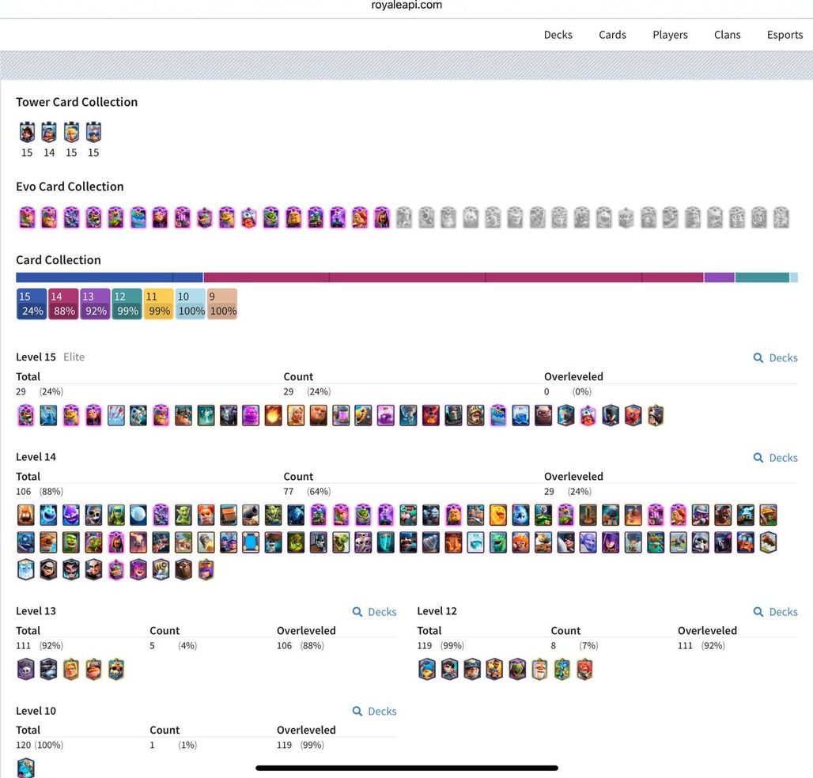Open Decks link for Level 12
Viewport: 813px width, 778px height.
tap(775, 612)
